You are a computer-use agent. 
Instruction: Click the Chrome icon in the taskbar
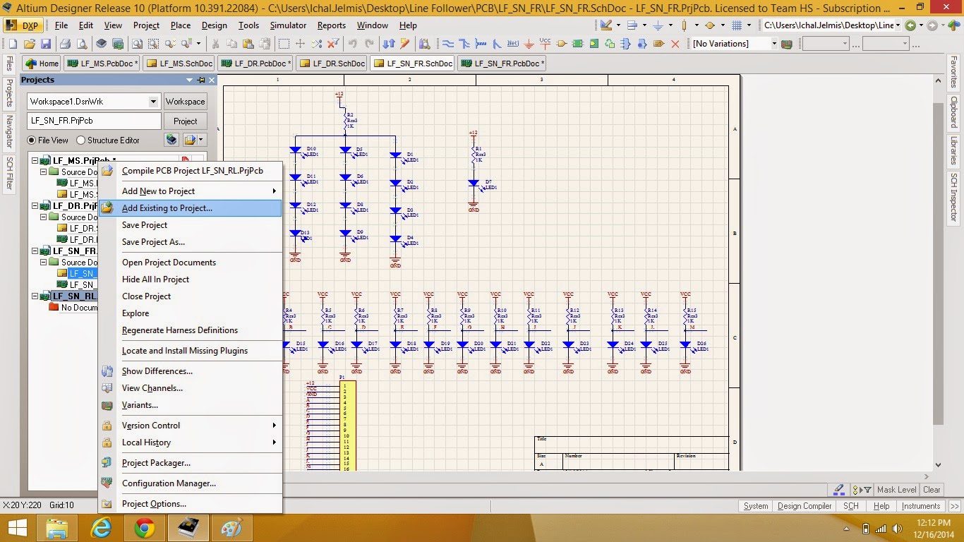(x=145, y=528)
